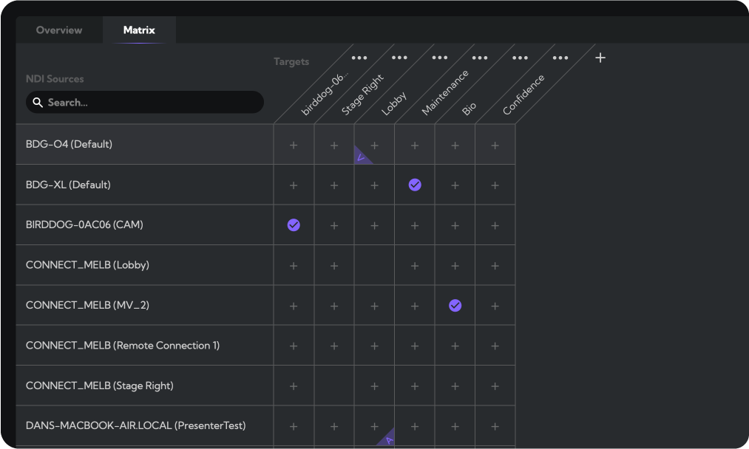This screenshot has width=749, height=449.
Task: Select the Matrix tab
Action: (x=139, y=30)
